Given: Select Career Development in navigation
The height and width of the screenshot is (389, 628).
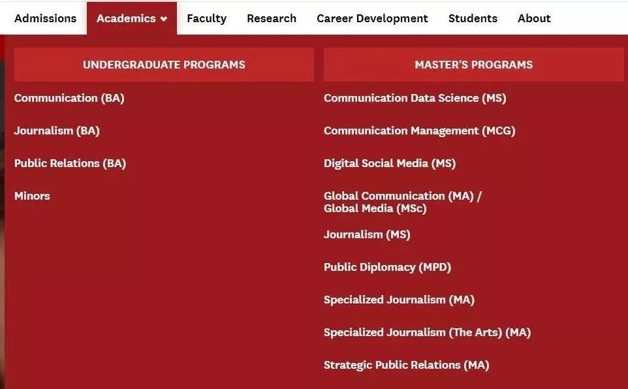Looking at the screenshot, I should (x=372, y=18).
